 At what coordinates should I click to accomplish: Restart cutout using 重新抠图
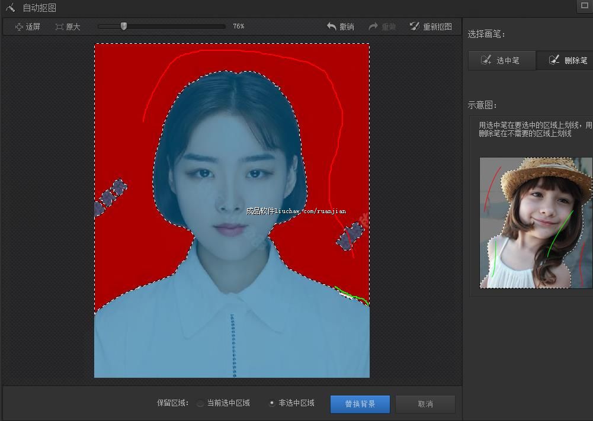click(431, 27)
